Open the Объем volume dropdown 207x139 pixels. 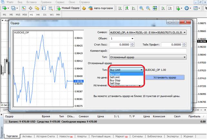[x=133, y=39]
